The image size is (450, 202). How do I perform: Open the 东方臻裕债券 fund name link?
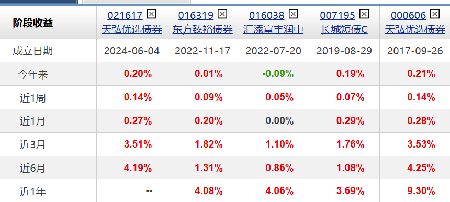click(x=203, y=29)
